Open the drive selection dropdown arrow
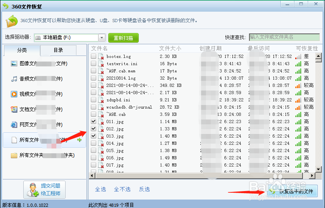Screen dimensions: 325x208 point(101,38)
